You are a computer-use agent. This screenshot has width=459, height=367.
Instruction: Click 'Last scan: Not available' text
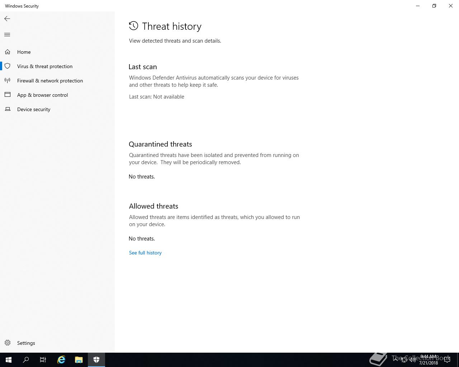(x=157, y=97)
